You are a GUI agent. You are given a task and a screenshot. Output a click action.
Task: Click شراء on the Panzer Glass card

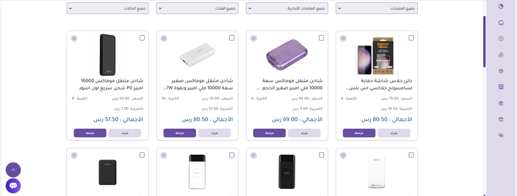(x=394, y=133)
